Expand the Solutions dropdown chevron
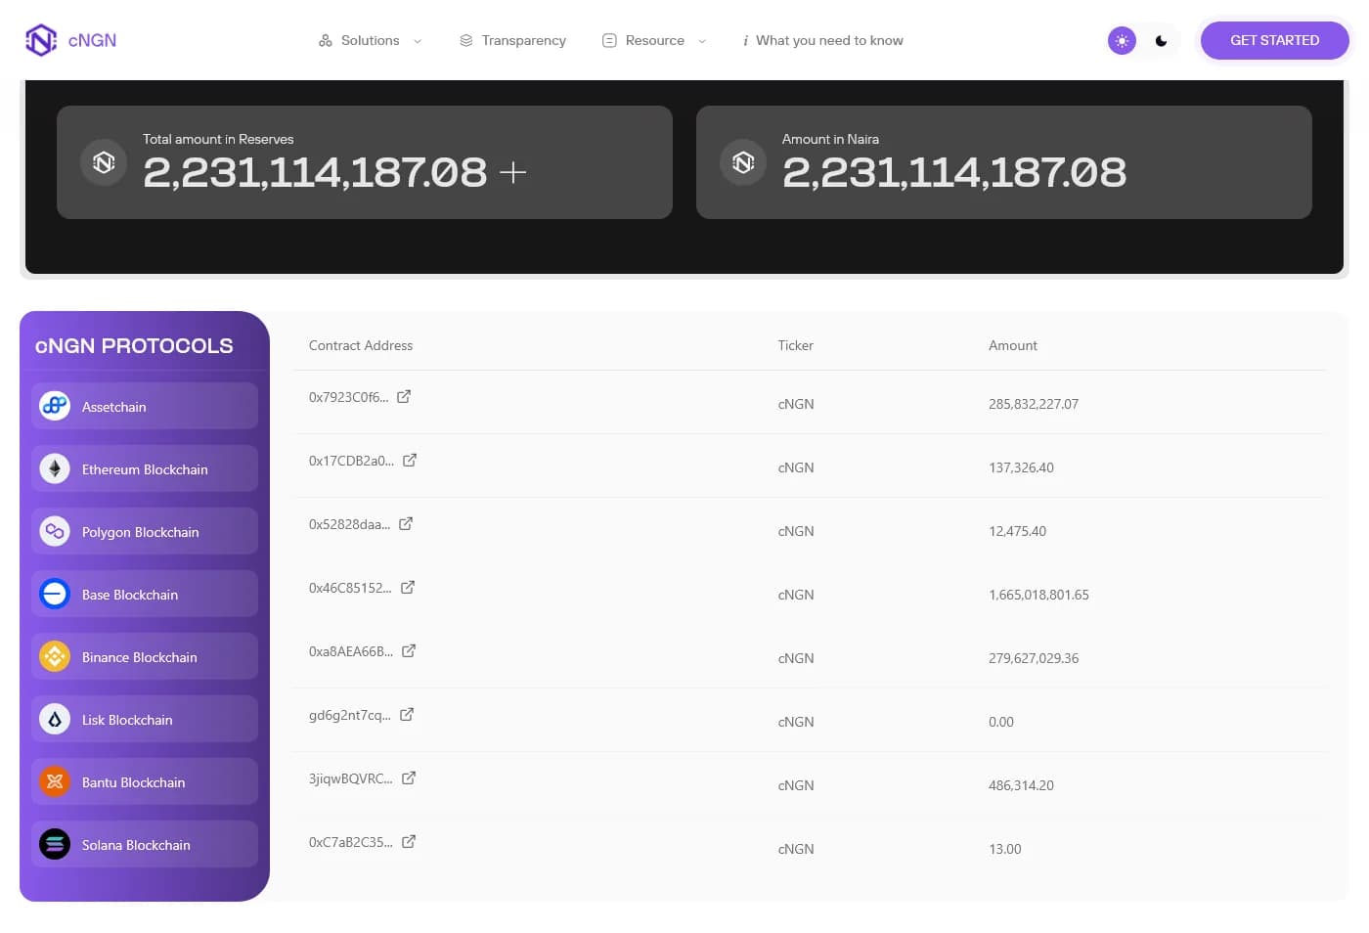Screen dimensions: 1369x933 (x=418, y=41)
